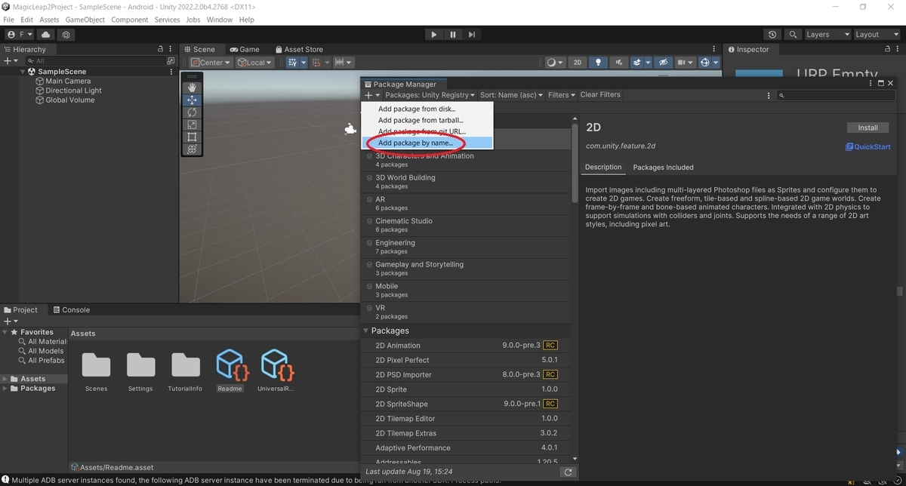Open the Unity Version Control icon

(x=66, y=35)
